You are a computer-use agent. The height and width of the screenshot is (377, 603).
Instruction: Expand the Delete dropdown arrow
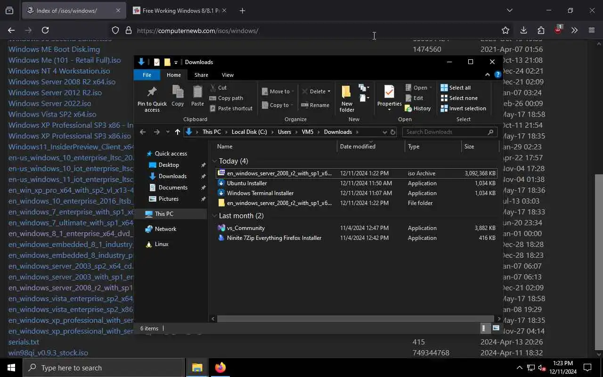click(x=329, y=91)
